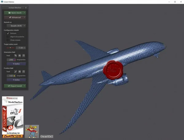The width and height of the screenshot is (184, 140).
Task: Expand the Advanced options panel
Action: pos(15,17)
